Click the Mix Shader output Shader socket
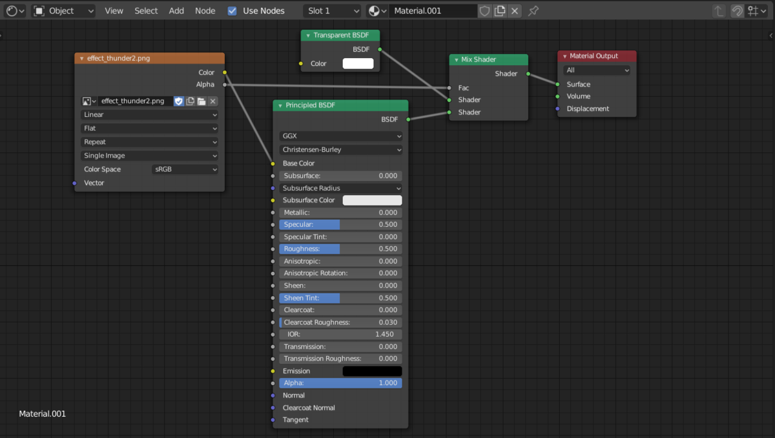 click(x=528, y=74)
